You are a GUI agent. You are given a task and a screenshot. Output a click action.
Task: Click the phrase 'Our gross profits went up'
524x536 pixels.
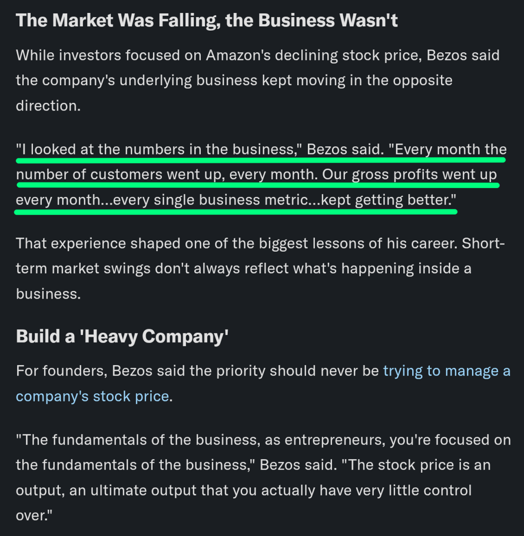tap(409, 174)
